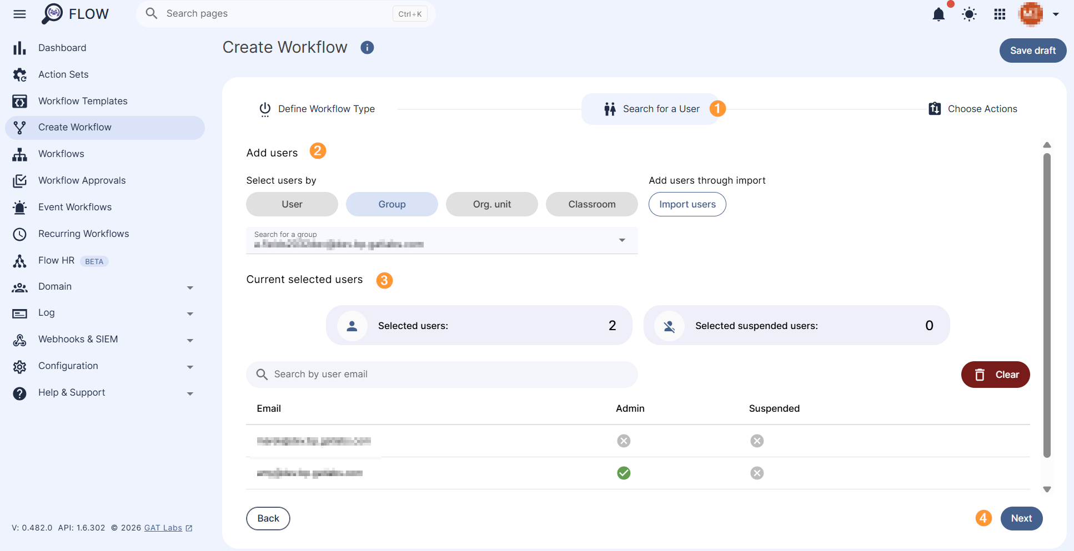The width and height of the screenshot is (1074, 551).
Task: Click the Help & Support question icon
Action: tap(19, 393)
